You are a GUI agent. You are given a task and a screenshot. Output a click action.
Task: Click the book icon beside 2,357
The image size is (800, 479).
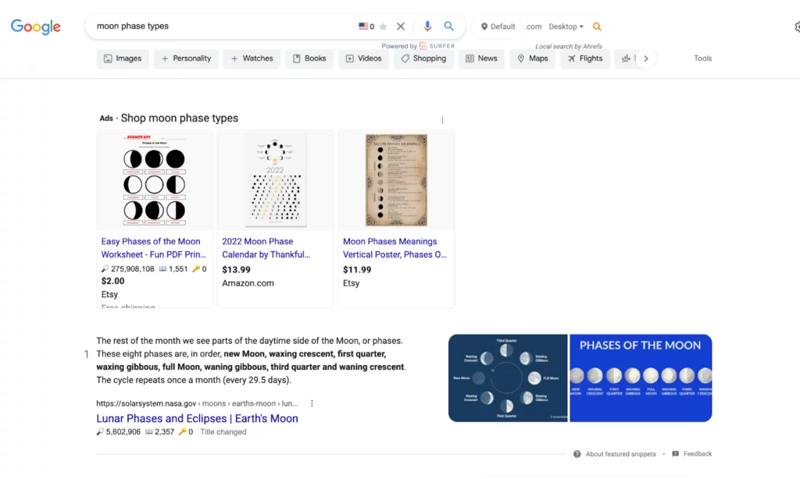tap(149, 431)
